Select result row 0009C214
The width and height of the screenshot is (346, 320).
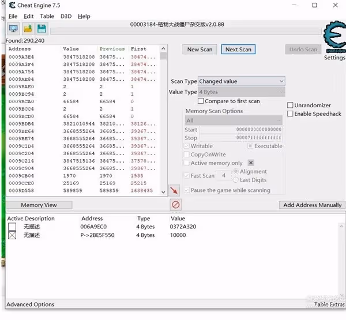[83, 161]
